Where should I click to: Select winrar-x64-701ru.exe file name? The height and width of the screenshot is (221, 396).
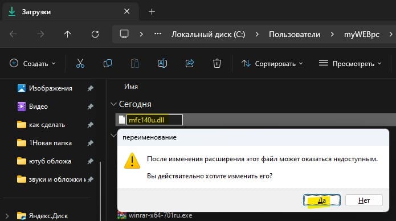point(160,215)
